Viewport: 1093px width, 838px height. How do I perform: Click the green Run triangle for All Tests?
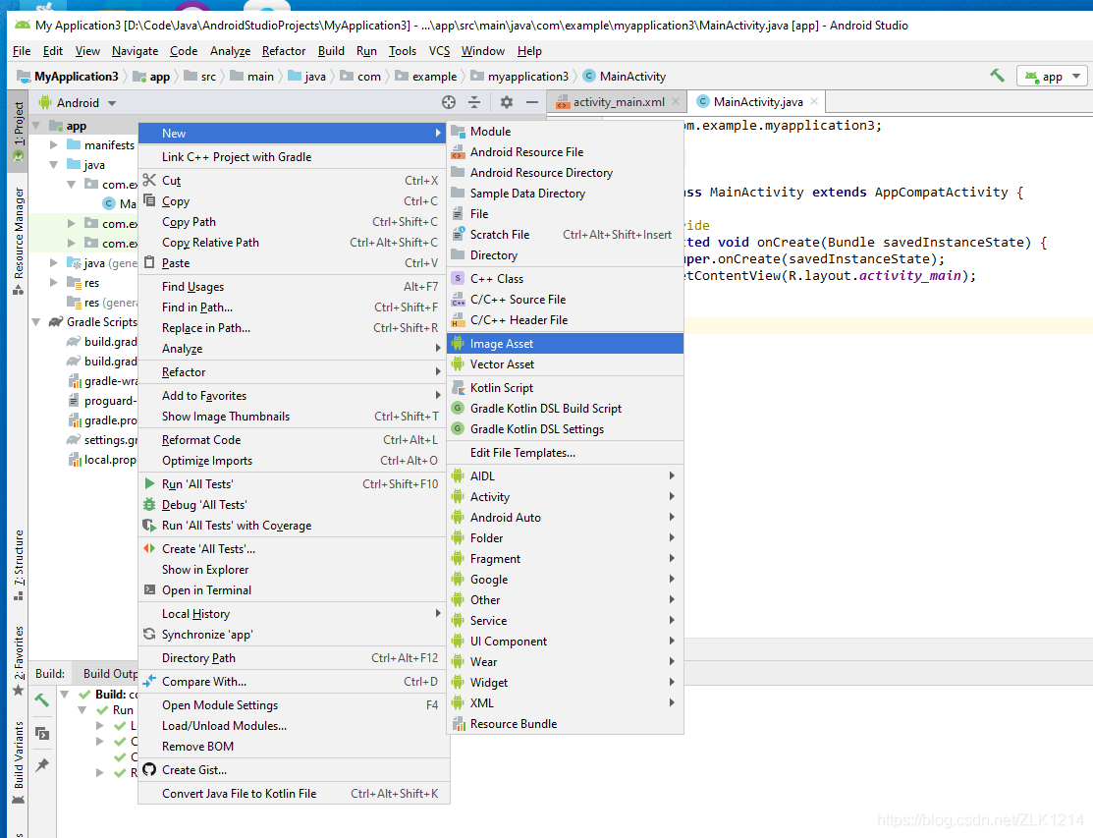(149, 483)
